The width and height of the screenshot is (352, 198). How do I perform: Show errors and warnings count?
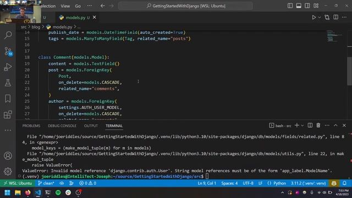click(87, 183)
